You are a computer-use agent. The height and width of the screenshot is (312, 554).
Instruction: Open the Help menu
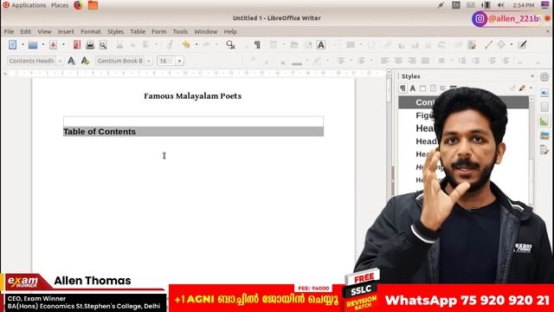coord(230,31)
